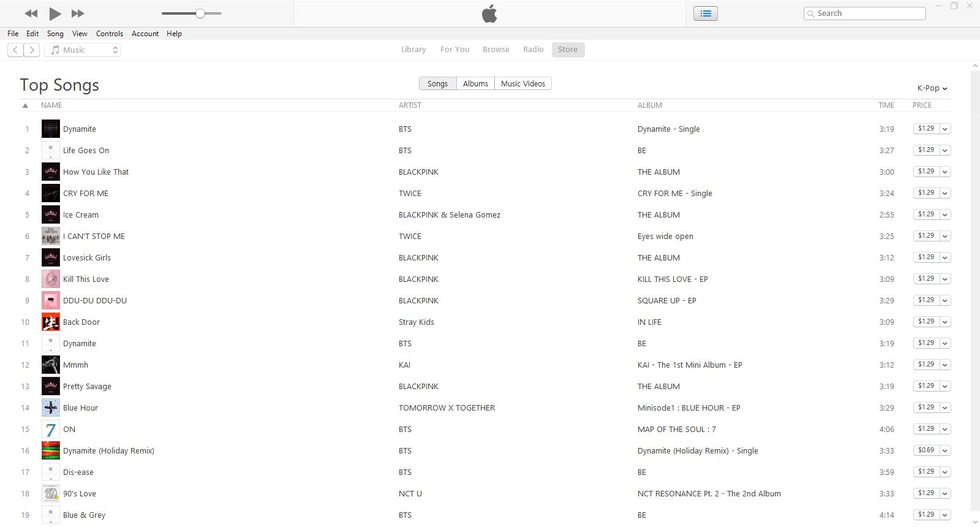Click the fast forward next button
This screenshot has height=527, width=980.
[78, 13]
